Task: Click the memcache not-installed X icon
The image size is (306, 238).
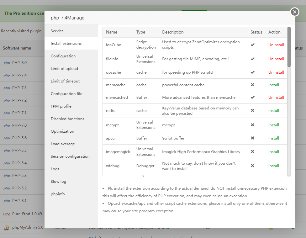Action: click(x=252, y=85)
